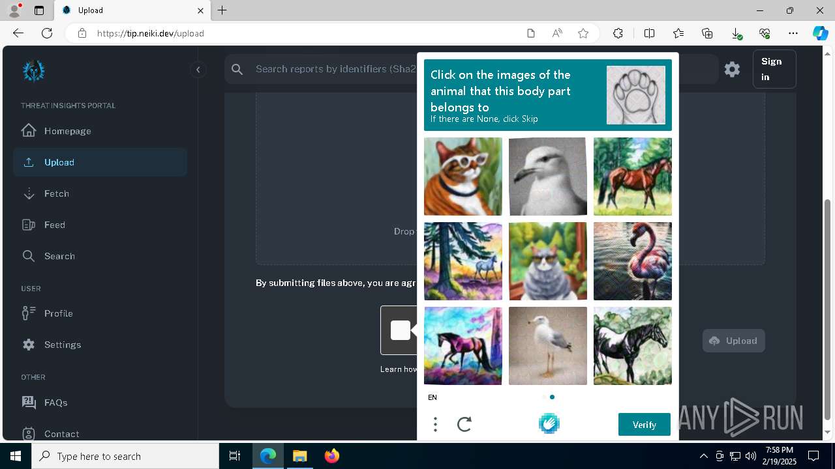Screen dimensions: 835x469
Task: Click the search reports input field
Action: (x=334, y=69)
